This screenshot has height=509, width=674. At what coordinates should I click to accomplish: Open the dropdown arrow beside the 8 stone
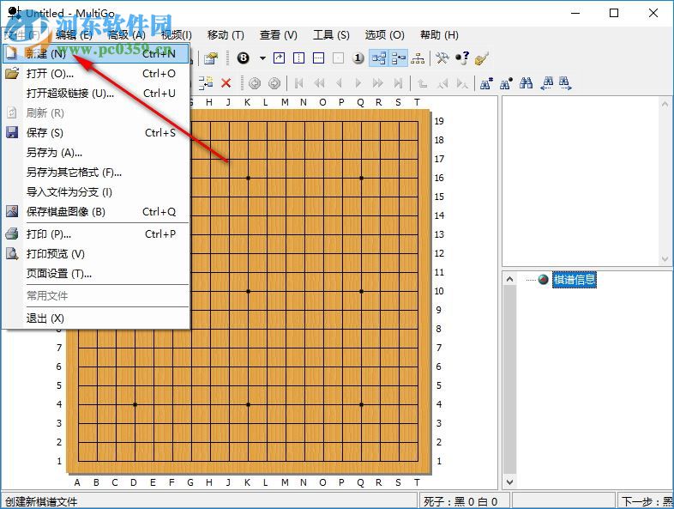(262, 58)
